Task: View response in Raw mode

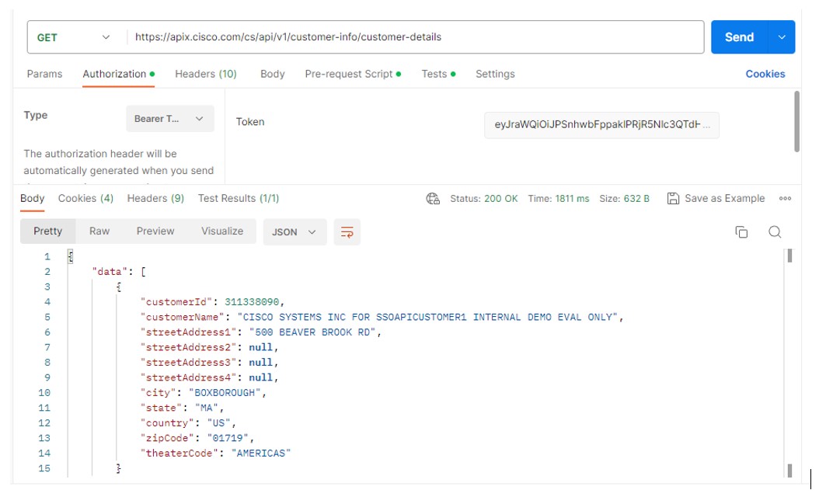Action: click(x=99, y=231)
